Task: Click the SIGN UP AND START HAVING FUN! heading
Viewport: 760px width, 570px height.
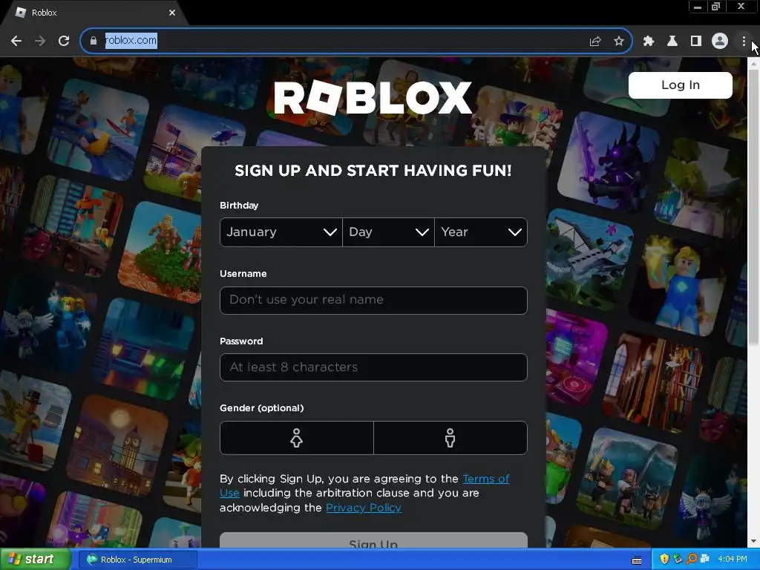Action: pyautogui.click(x=373, y=171)
